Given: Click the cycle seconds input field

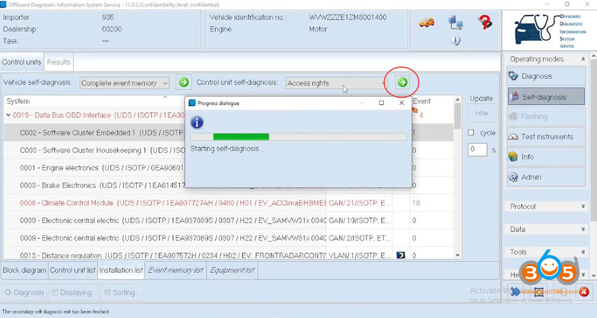Looking at the screenshot, I should click(x=477, y=149).
